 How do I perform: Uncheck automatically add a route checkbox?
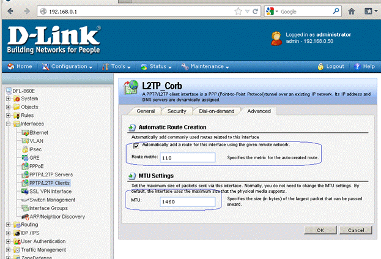pos(136,146)
